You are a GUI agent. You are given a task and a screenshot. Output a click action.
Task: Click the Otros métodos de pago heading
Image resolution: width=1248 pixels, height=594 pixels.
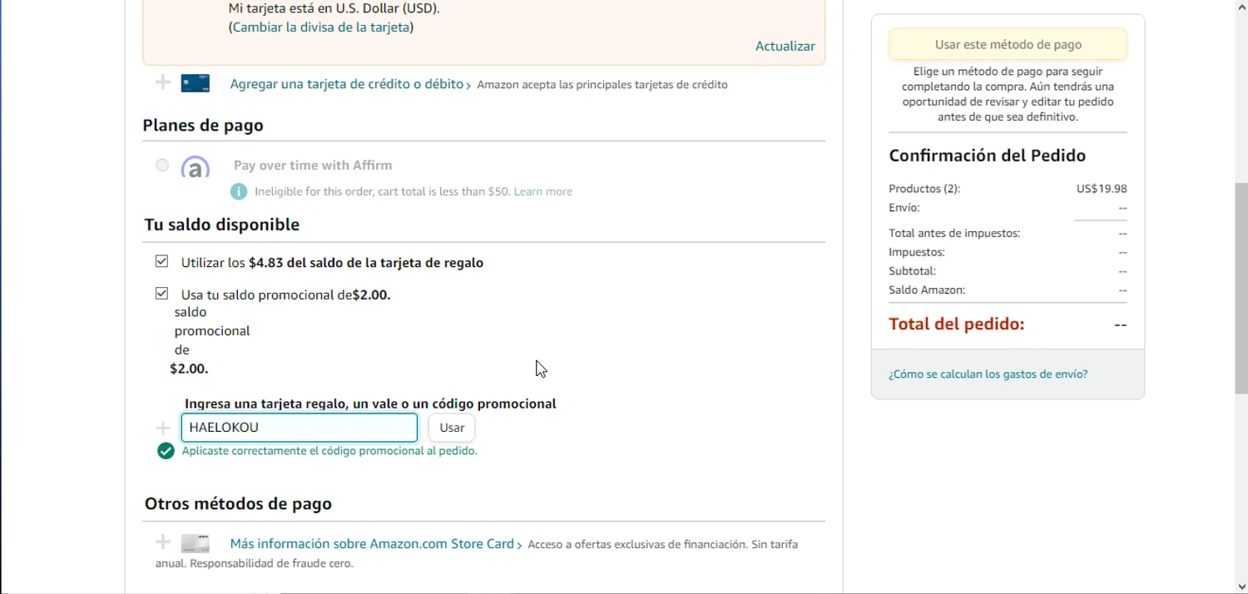click(238, 504)
